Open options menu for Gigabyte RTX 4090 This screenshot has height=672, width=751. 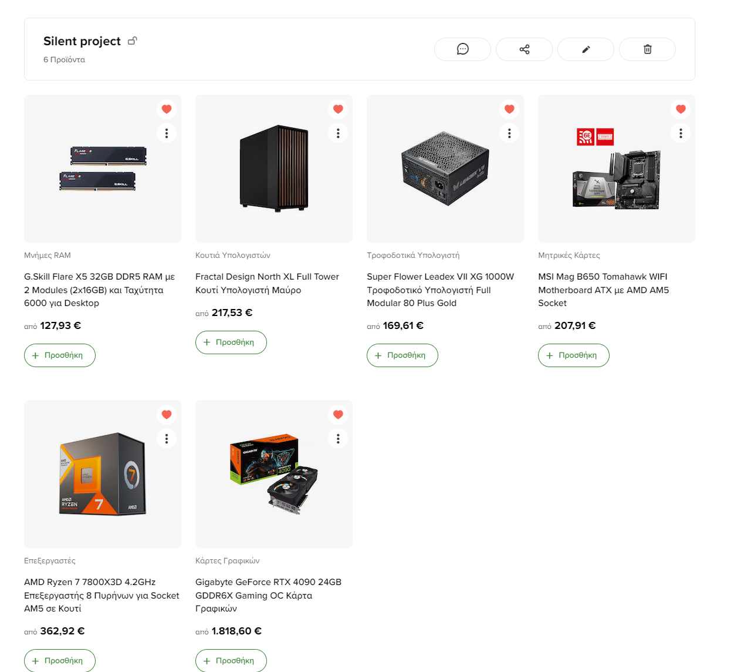338,439
